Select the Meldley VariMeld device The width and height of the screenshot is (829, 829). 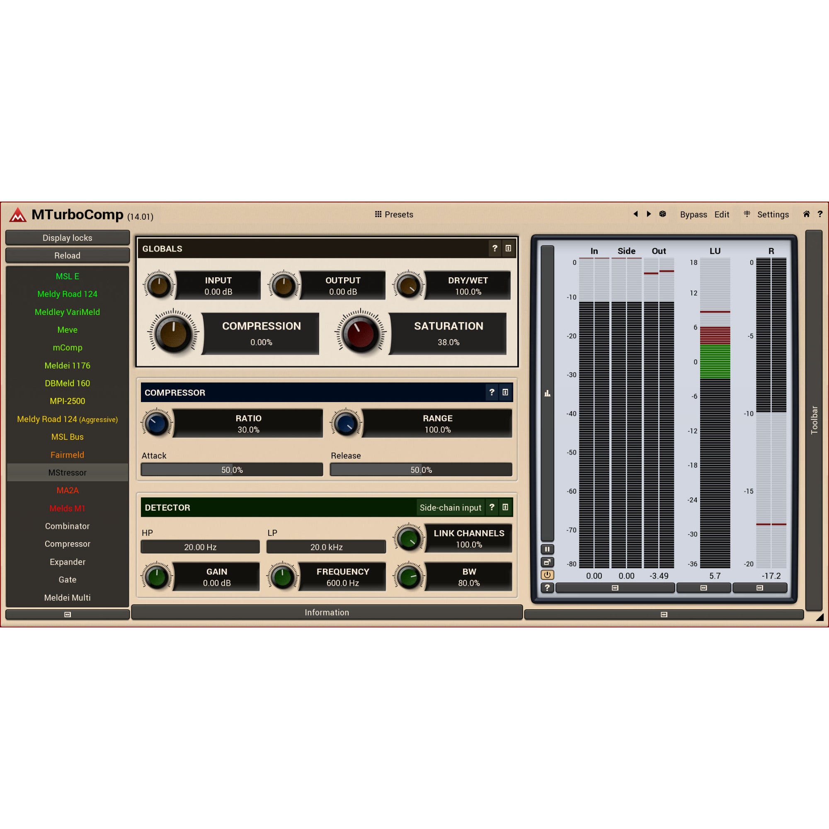[68, 312]
